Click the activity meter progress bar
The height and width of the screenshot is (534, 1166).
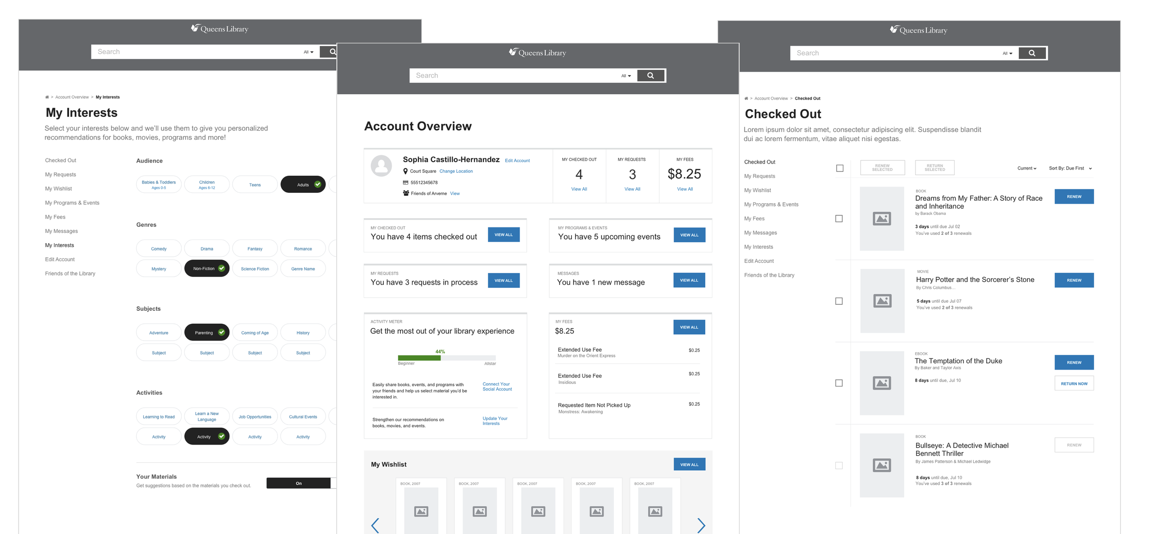[446, 358]
